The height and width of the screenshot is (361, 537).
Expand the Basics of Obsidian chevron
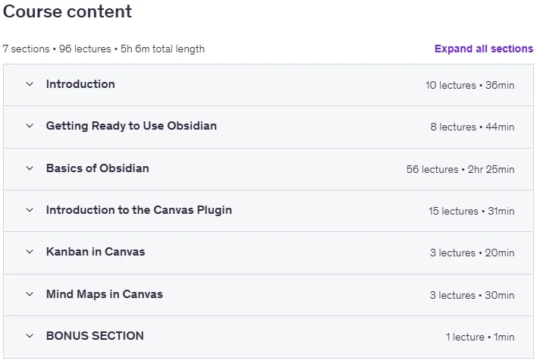pos(30,168)
